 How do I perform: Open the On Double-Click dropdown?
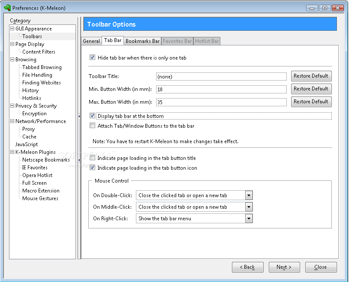point(249,195)
